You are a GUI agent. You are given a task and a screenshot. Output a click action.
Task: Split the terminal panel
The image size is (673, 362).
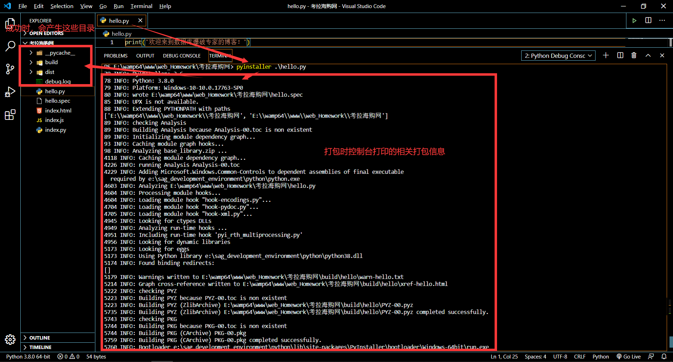tap(620, 55)
